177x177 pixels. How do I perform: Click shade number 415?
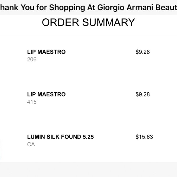point(32,102)
